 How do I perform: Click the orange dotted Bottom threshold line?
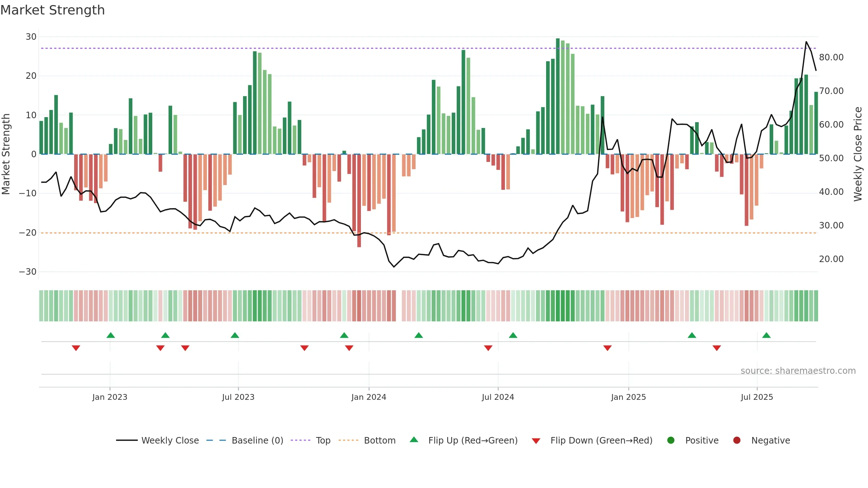coord(429,233)
